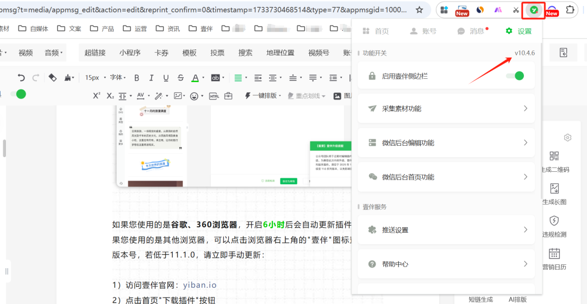Toggle bold formatting
This screenshot has height=304, width=587.
click(x=136, y=78)
